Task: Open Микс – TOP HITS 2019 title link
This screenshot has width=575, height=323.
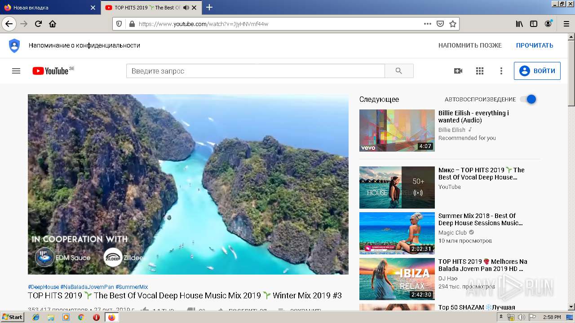Action: coord(481,174)
